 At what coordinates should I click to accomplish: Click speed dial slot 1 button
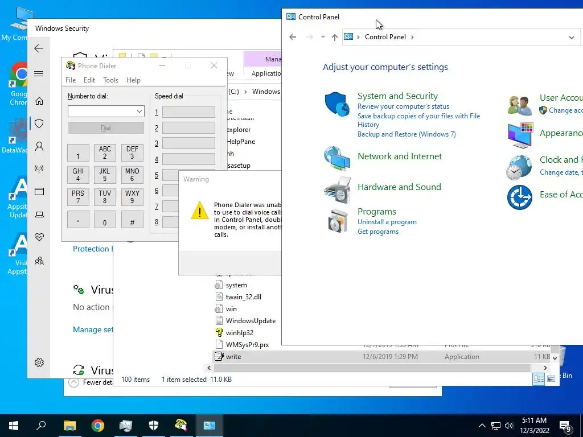coord(188,112)
